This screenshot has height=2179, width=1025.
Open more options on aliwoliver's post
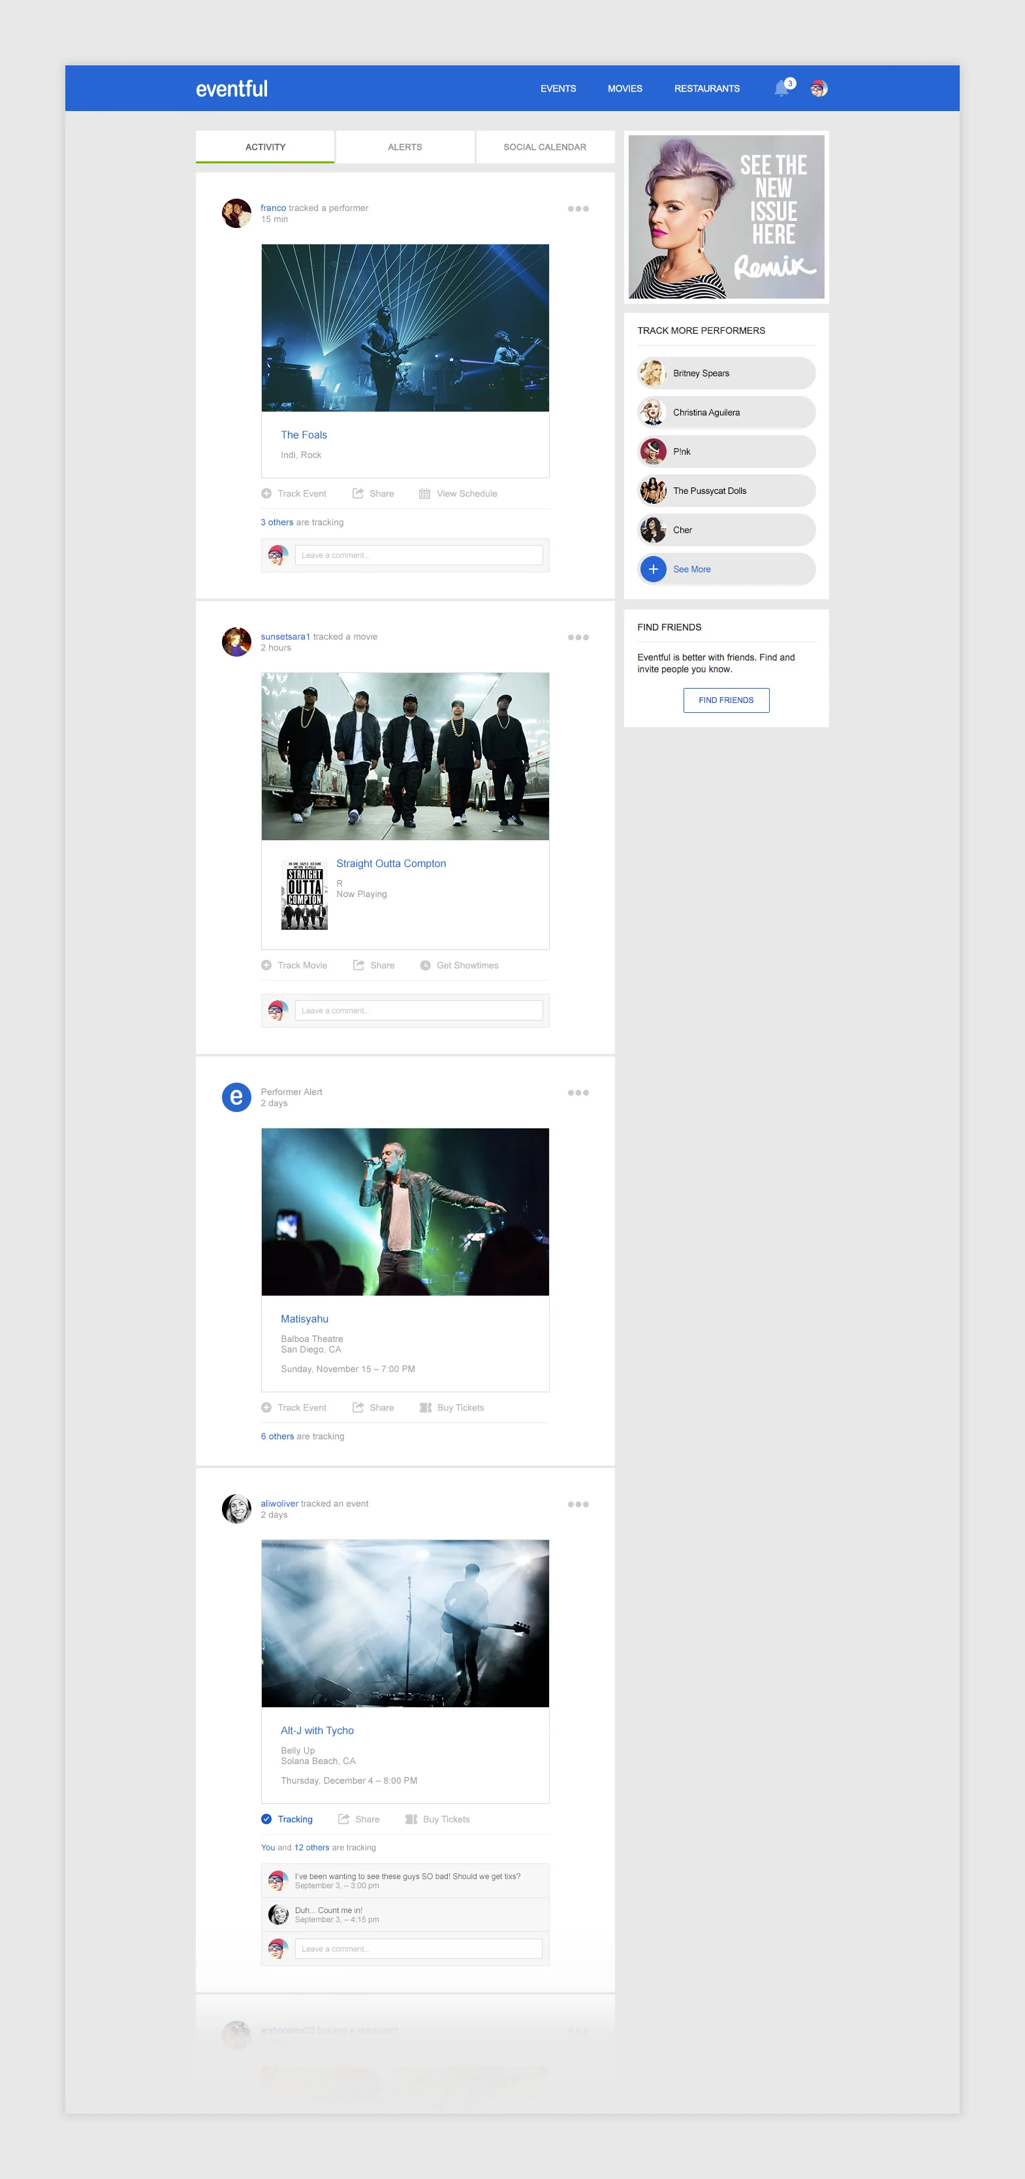578,1504
